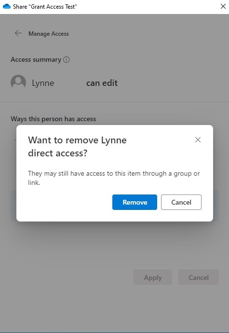229x333 pixels.
Task: Open the Access summary info icon
Action: (66, 60)
